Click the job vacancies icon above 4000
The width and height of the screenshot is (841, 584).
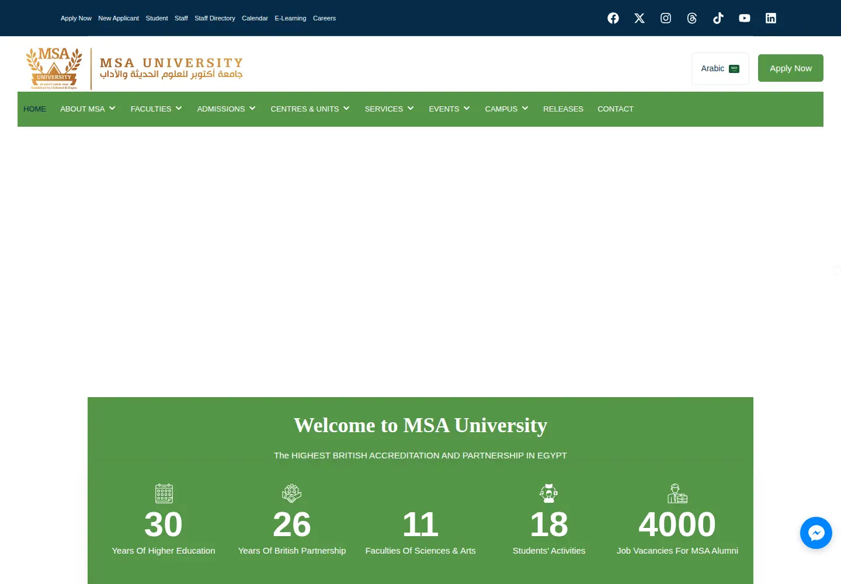tap(677, 493)
